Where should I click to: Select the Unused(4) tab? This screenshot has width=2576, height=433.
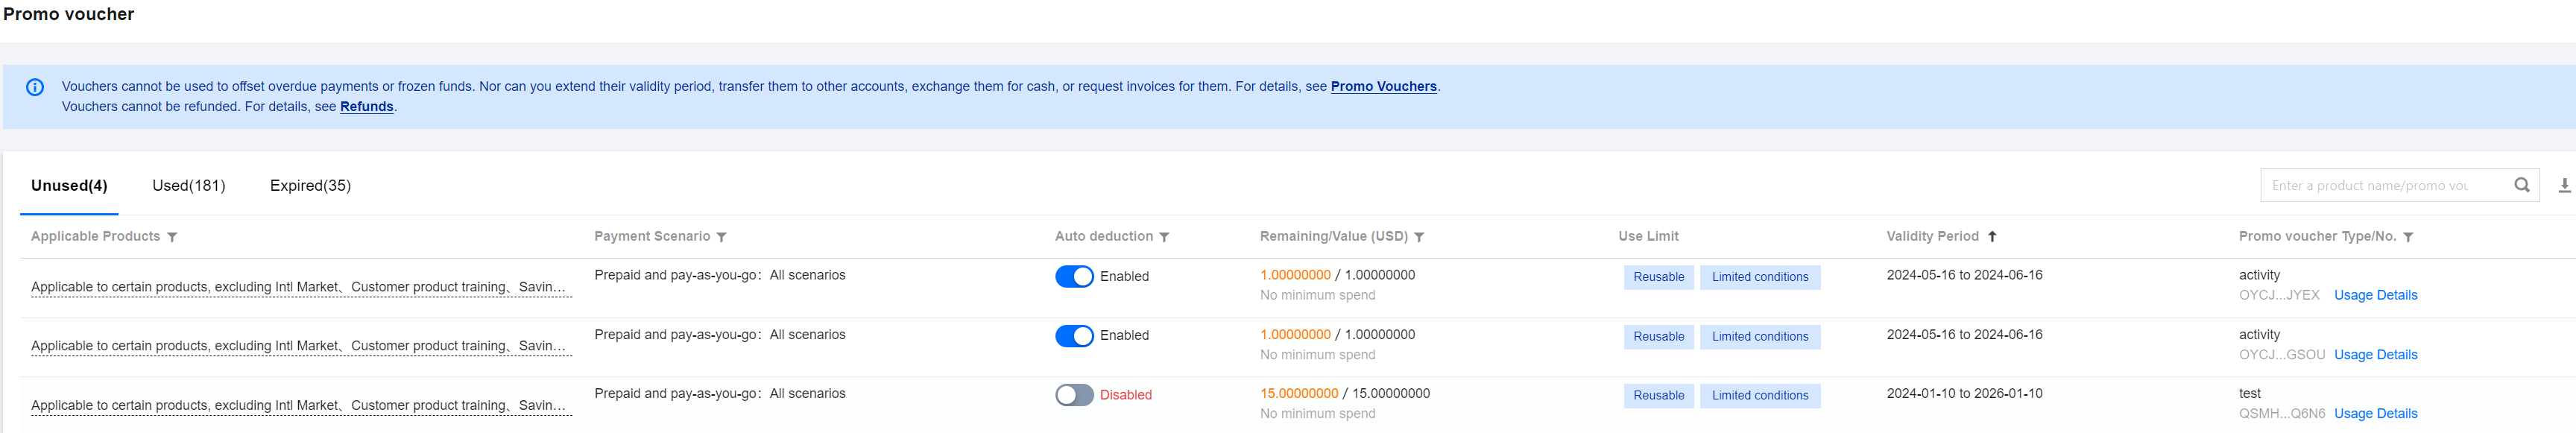pos(69,186)
